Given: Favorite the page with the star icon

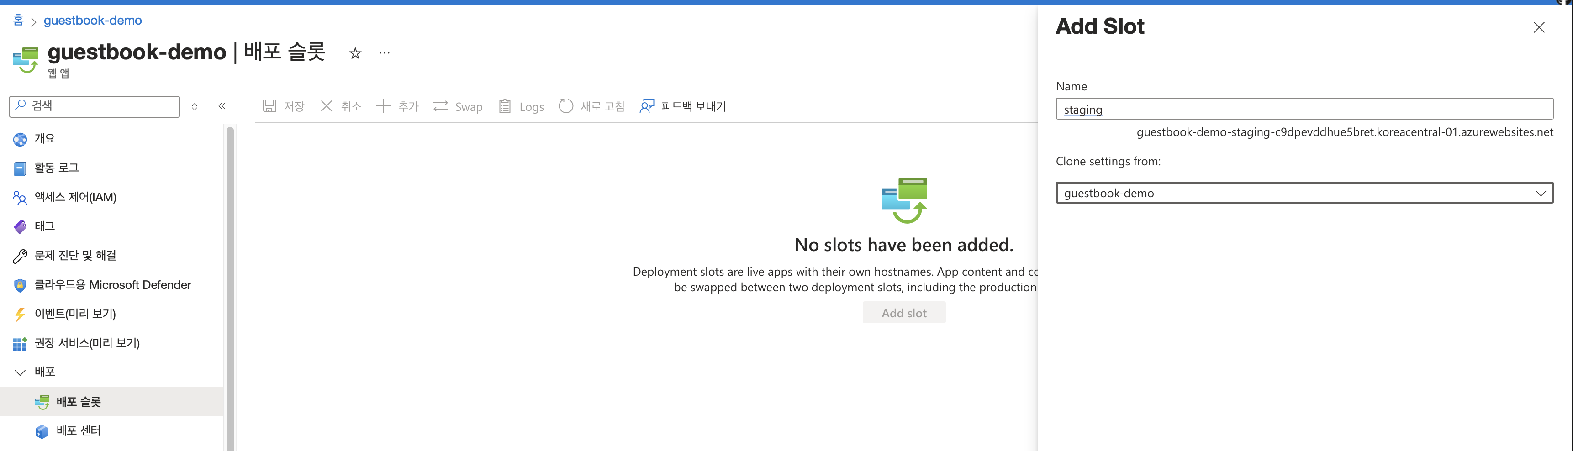Looking at the screenshot, I should (355, 54).
